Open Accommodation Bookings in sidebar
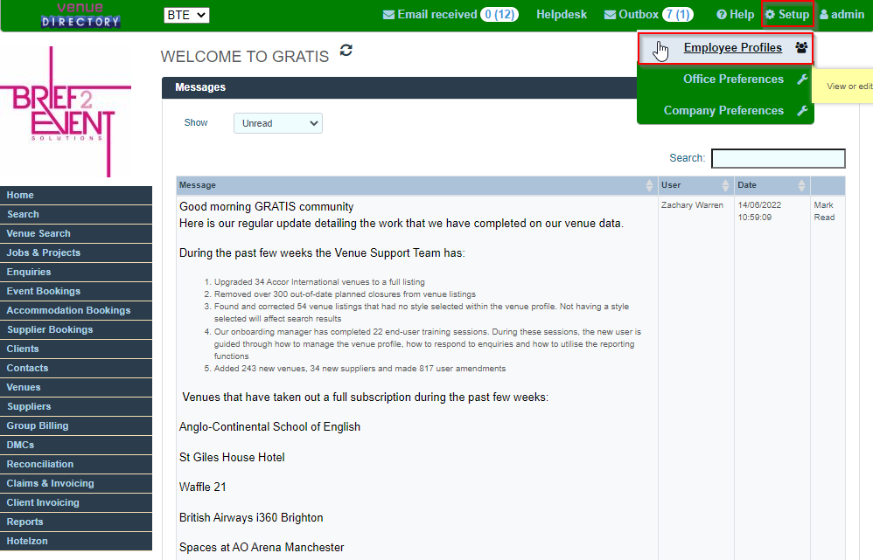 click(76, 310)
